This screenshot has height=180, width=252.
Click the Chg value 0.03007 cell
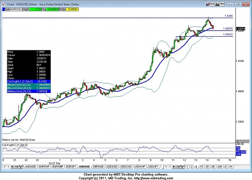[52, 9]
